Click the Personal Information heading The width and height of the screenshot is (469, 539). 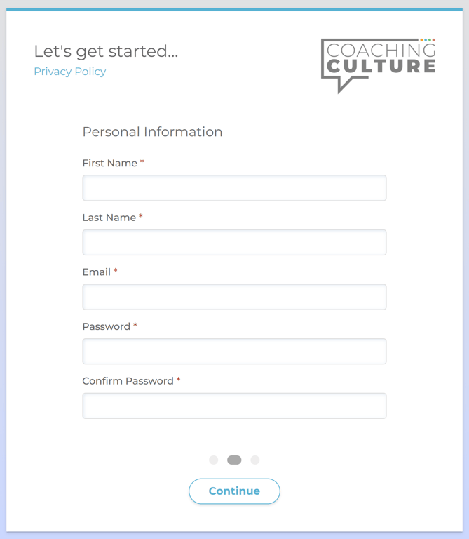pyautogui.click(x=152, y=132)
